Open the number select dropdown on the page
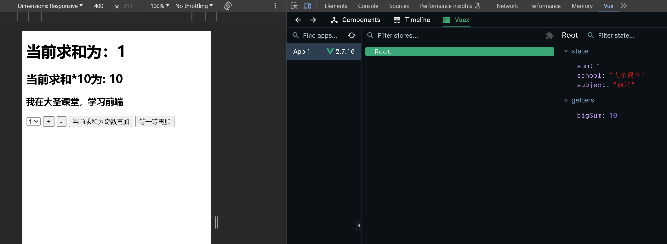Screen dimensions: 667x244 [x=33, y=121]
